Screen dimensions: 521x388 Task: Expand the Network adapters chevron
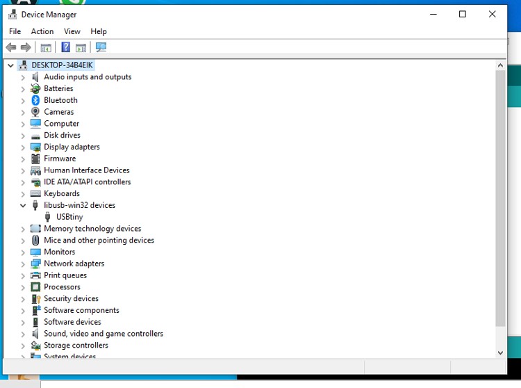pyautogui.click(x=23, y=264)
